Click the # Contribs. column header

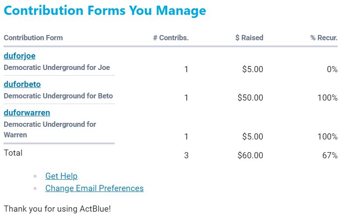click(171, 38)
